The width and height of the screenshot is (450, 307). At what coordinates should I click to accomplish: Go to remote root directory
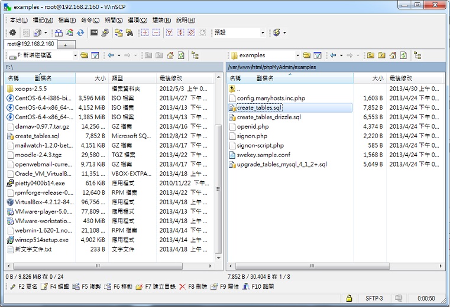(381, 55)
